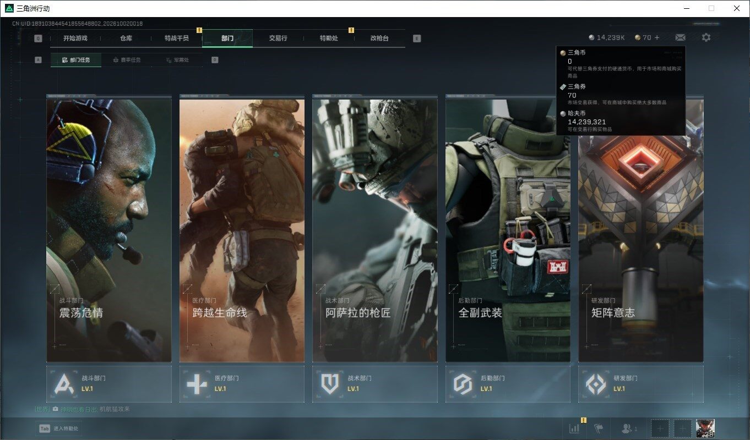Click the first empty teammate slot

tap(660, 428)
